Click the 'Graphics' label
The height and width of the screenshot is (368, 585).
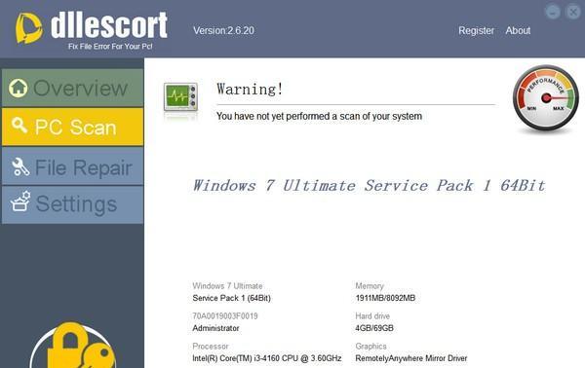coord(370,347)
